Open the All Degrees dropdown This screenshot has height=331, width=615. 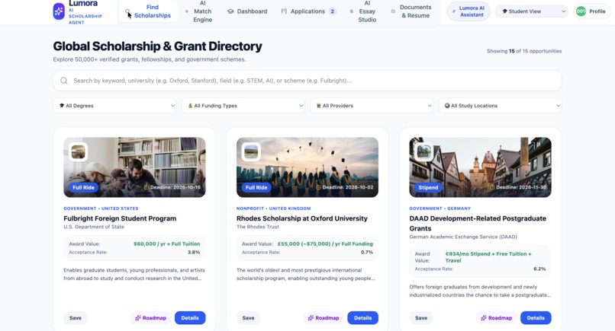[115, 106]
